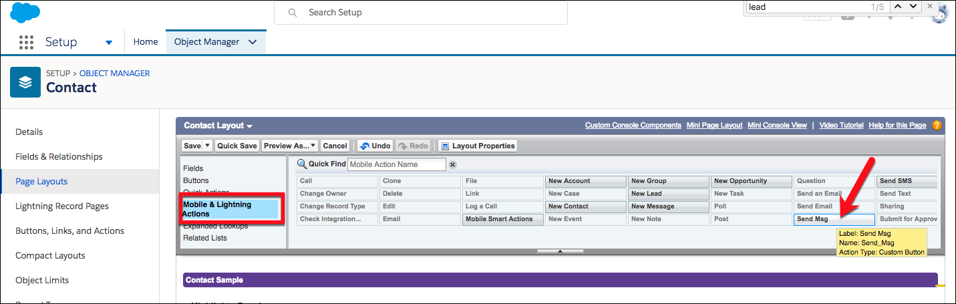Select the Expanded Lookups palette category
956x304 pixels.
[x=216, y=226]
